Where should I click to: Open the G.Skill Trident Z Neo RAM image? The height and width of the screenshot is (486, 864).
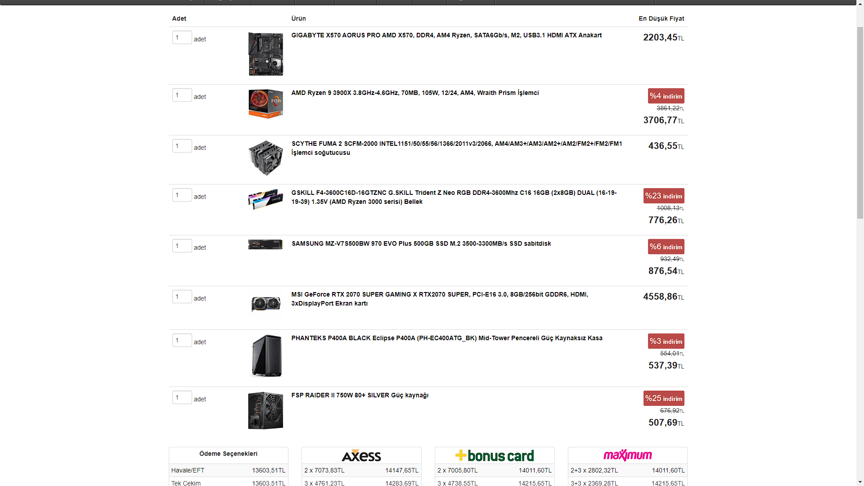click(265, 199)
